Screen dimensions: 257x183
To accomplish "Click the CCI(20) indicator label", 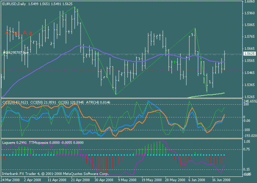I will click(15, 103).
